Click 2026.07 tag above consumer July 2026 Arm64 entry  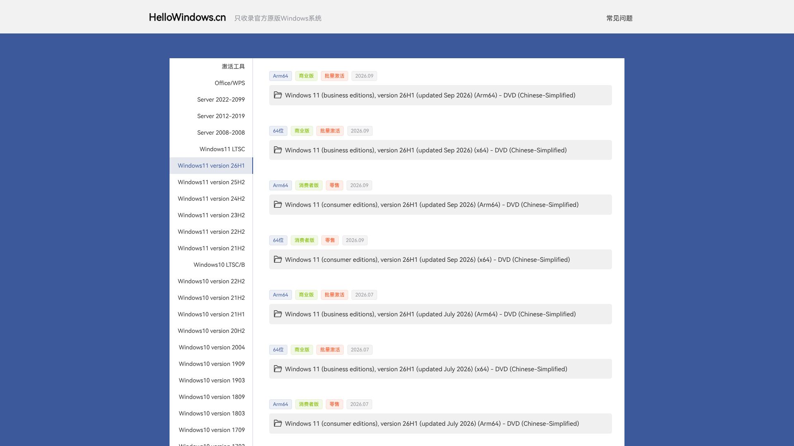point(359,404)
